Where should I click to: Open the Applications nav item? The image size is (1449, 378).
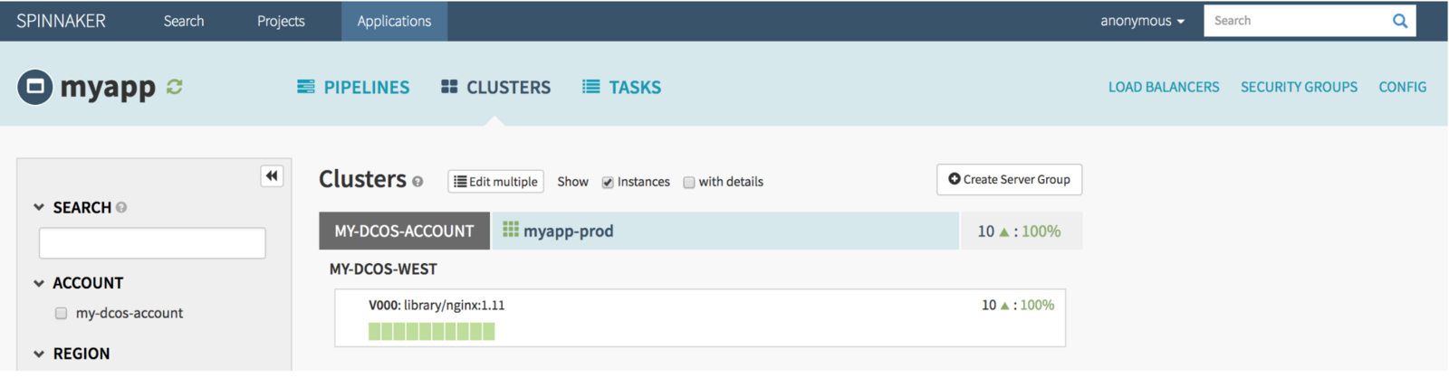(x=394, y=21)
